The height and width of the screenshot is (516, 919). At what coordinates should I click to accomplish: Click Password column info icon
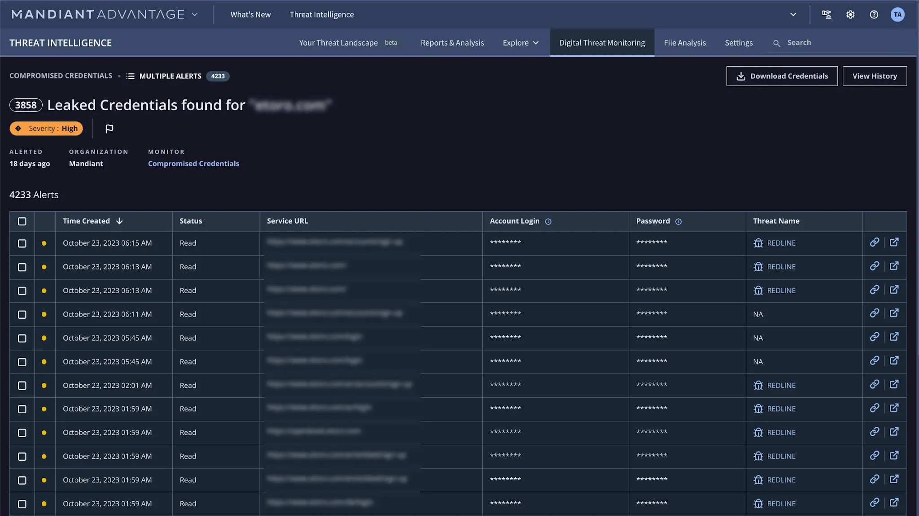point(678,221)
